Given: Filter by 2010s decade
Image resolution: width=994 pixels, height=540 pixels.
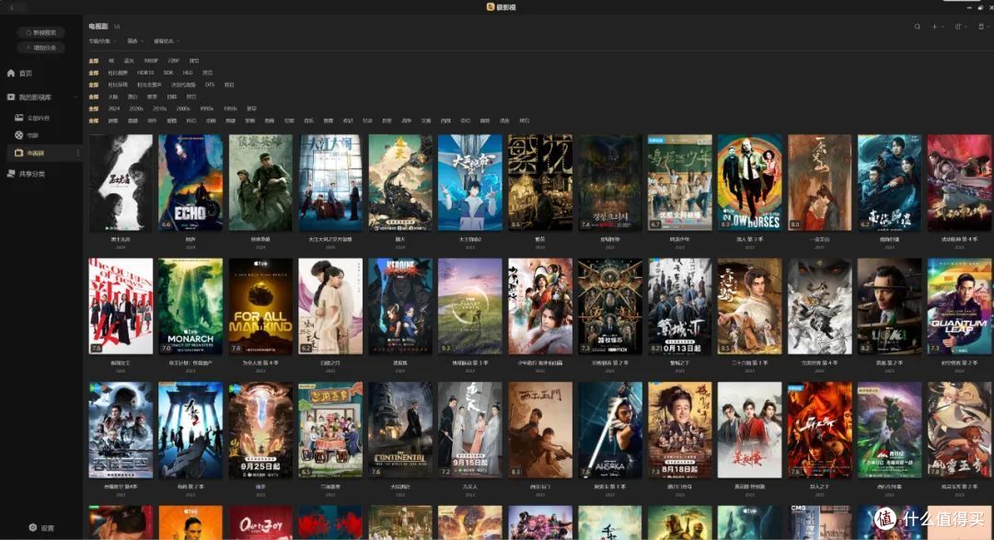Looking at the screenshot, I should 160,109.
